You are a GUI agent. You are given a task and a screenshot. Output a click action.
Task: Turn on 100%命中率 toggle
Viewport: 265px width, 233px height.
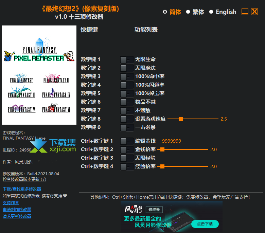tap(127, 76)
